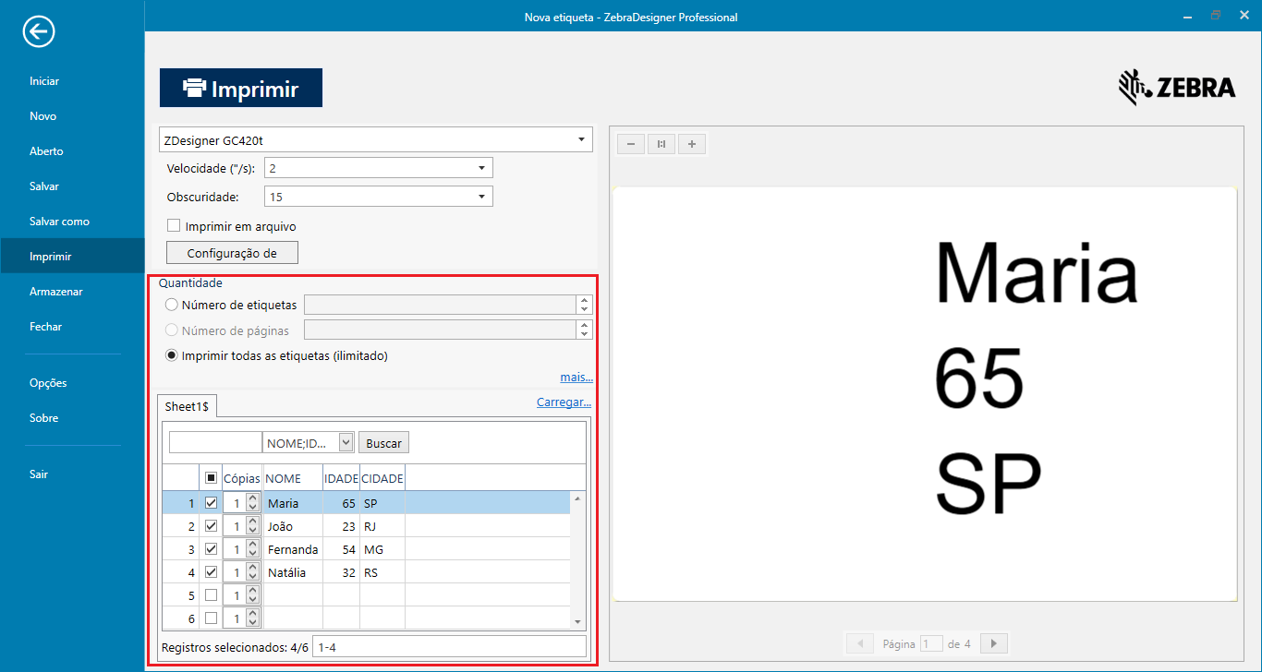Select Número de etiquetas radio option

(171, 306)
